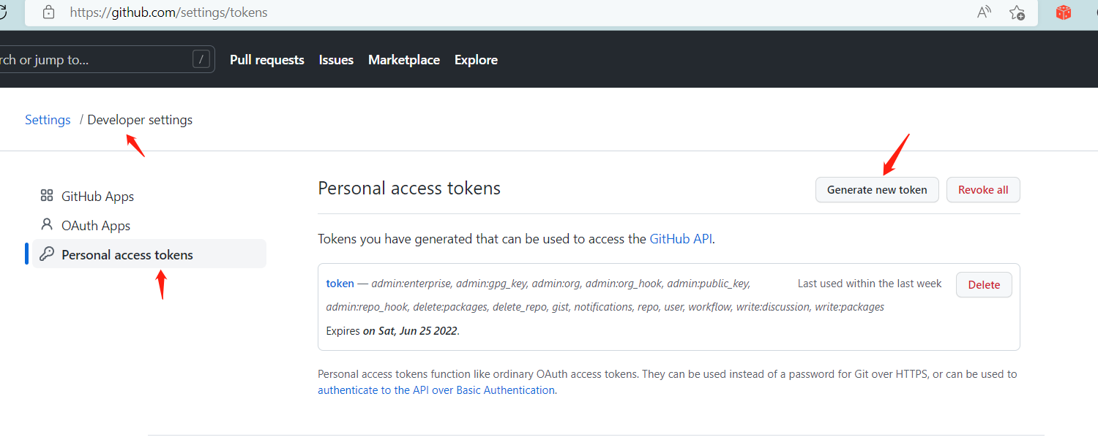Open Issues in top navigation

coord(336,60)
